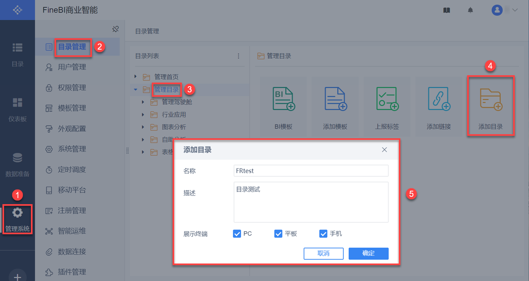
Task: Click the 目录管理 breadcrumb title
Action: point(147,31)
